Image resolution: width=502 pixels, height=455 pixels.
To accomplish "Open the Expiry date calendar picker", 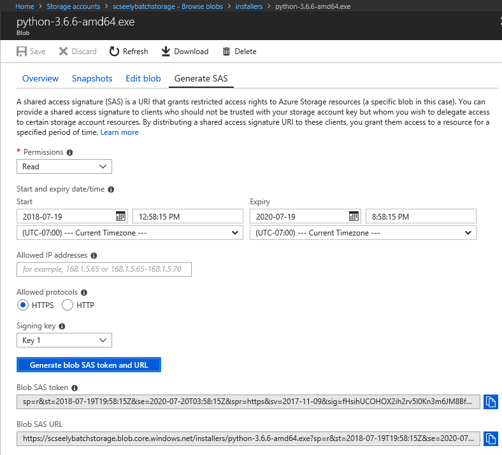I will coord(354,216).
